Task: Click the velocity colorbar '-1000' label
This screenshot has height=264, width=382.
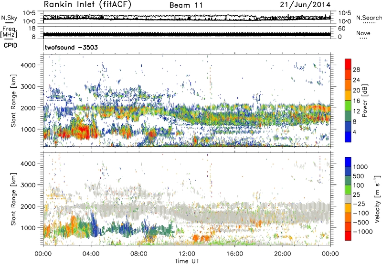Action: pyautogui.click(x=362, y=232)
